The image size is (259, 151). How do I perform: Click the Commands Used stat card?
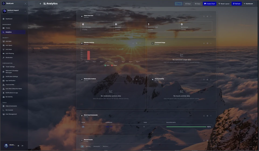coord(163,26)
